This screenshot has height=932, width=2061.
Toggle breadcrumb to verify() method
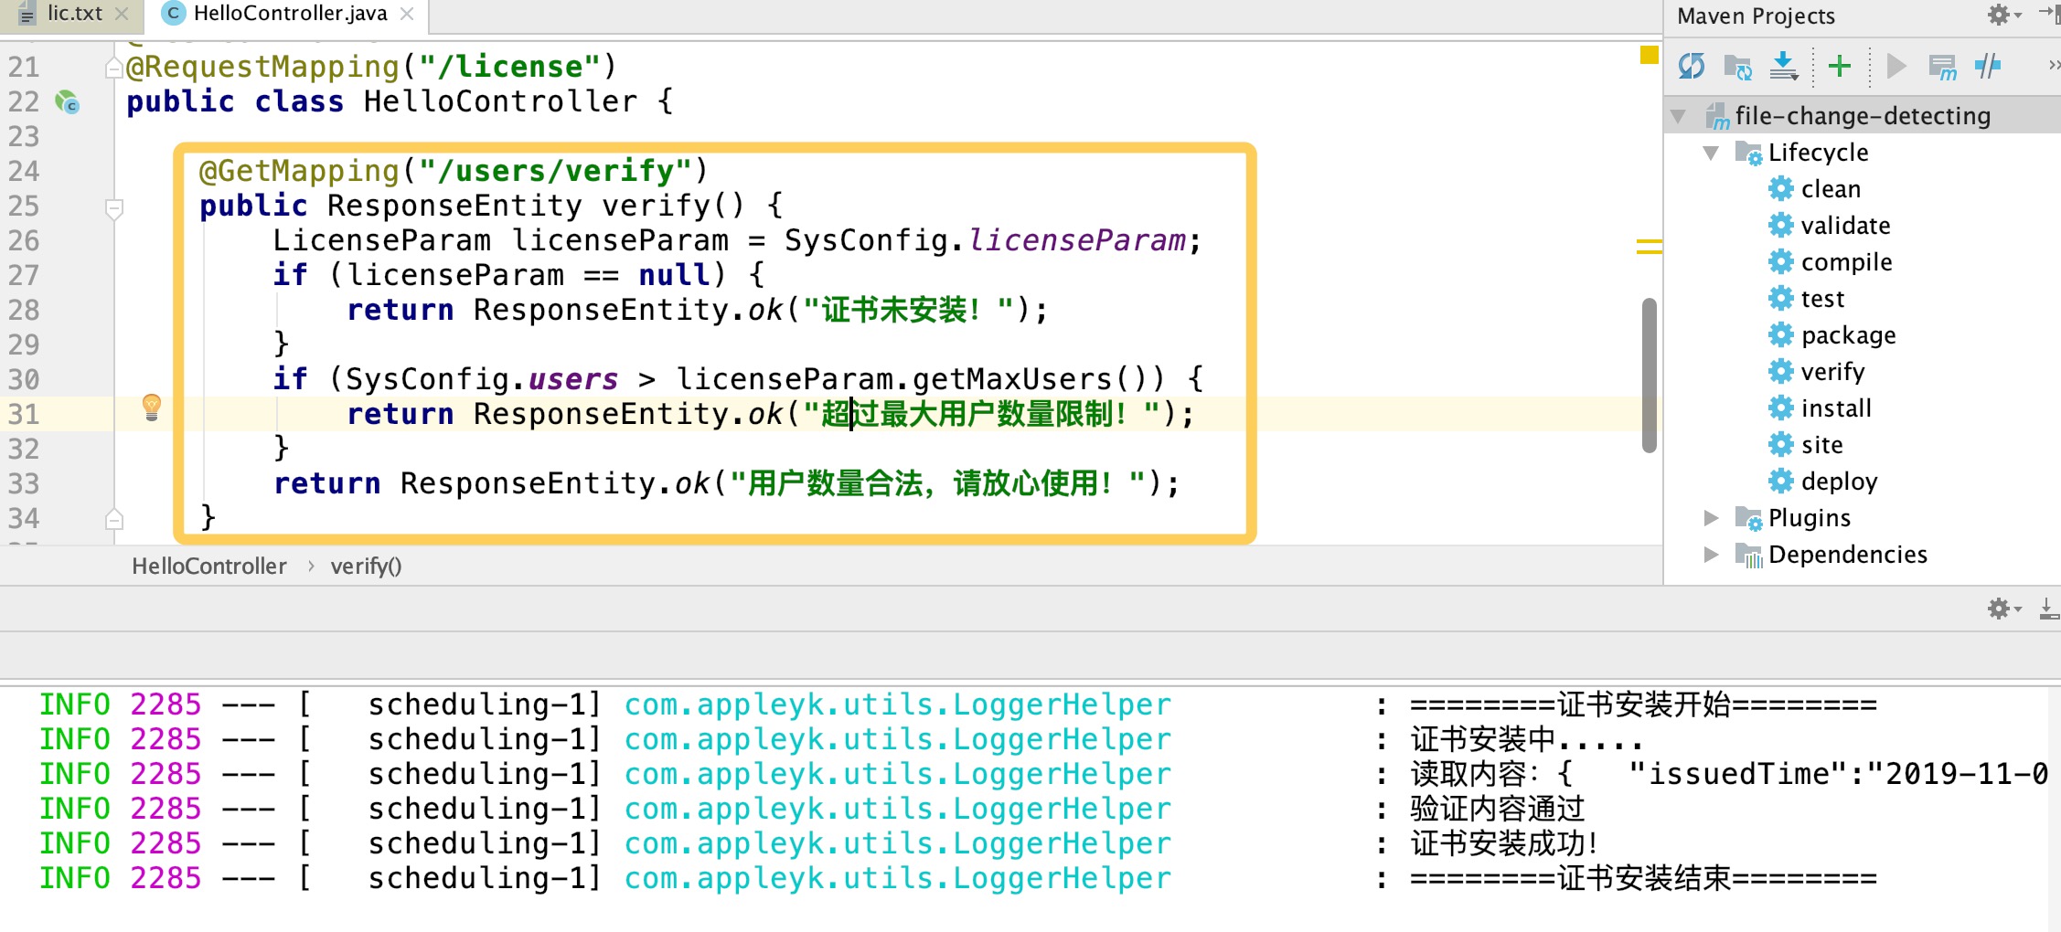(365, 566)
